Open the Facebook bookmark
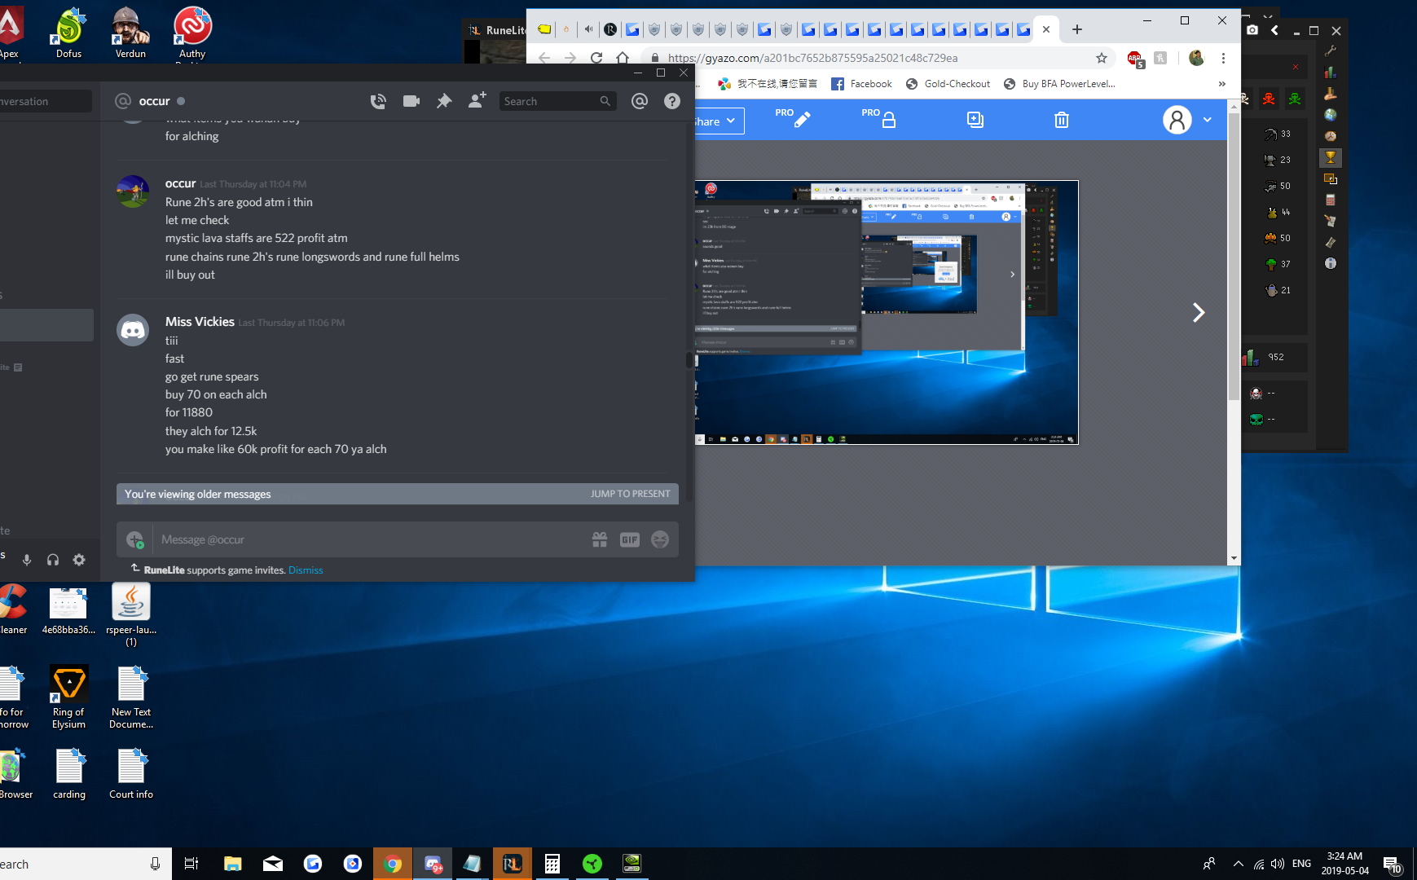This screenshot has width=1417, height=880. (861, 84)
